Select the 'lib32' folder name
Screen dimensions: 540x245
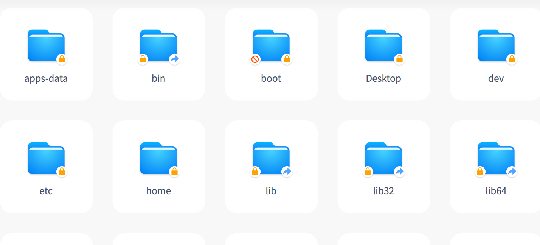383,191
